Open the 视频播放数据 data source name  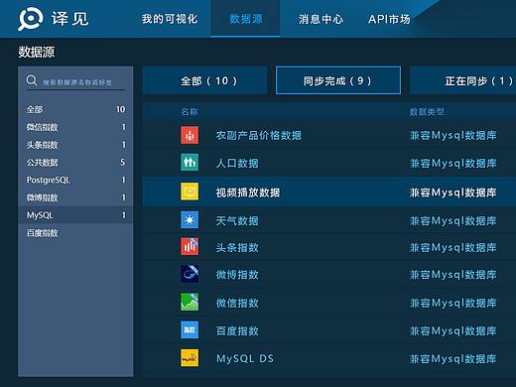click(x=248, y=193)
